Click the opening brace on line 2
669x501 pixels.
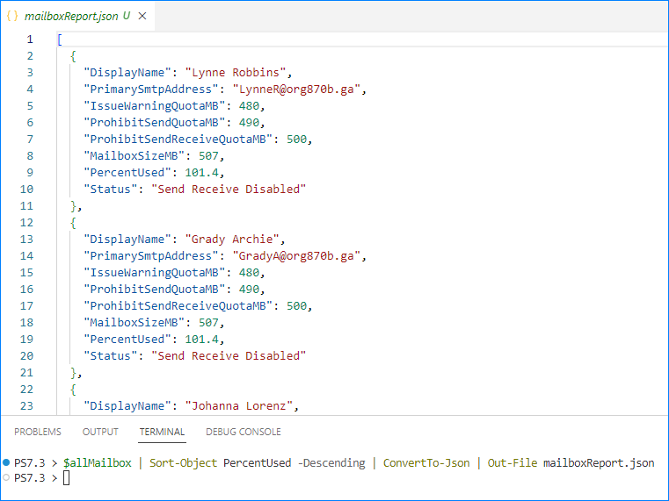pos(73,56)
